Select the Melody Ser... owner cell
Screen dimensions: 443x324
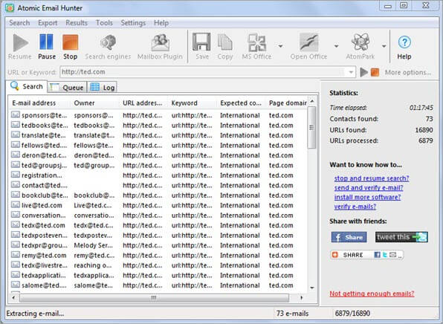(93, 245)
